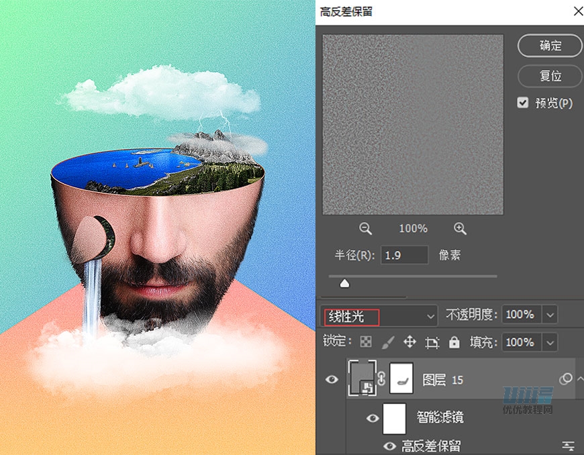Click the 智能滤镜 label
This screenshot has height=455, width=584.
point(440,417)
